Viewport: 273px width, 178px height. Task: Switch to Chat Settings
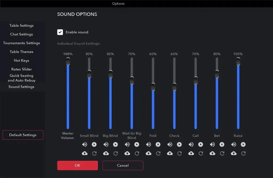tap(22, 34)
